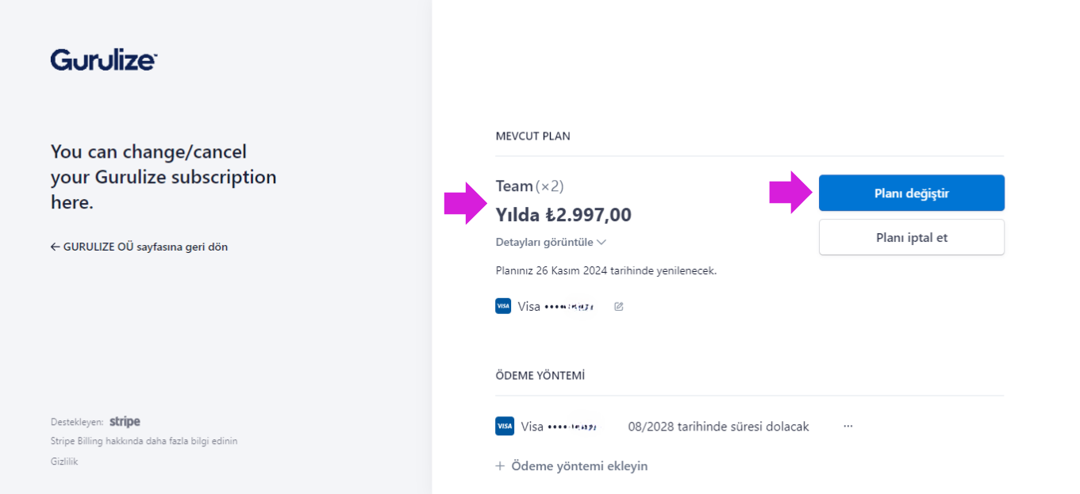This screenshot has height=494, width=1080.
Task: Click the Planı değiştir button
Action: point(912,193)
